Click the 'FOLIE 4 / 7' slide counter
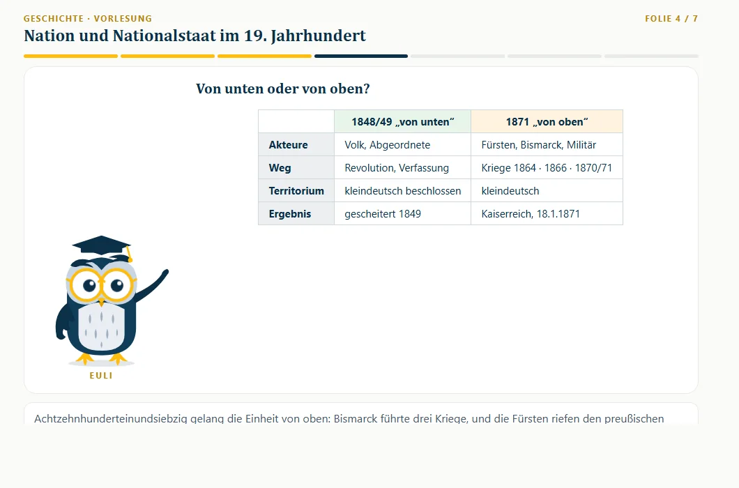The height and width of the screenshot is (488, 739). [x=671, y=19]
